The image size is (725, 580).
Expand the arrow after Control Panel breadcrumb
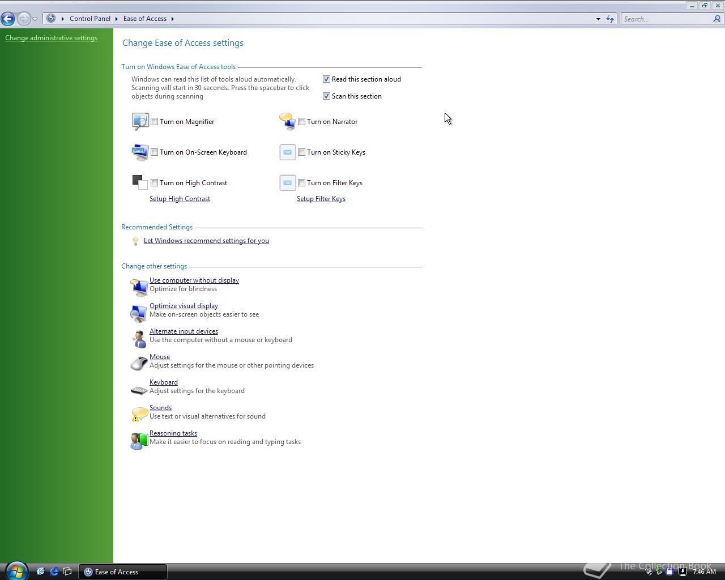(116, 19)
